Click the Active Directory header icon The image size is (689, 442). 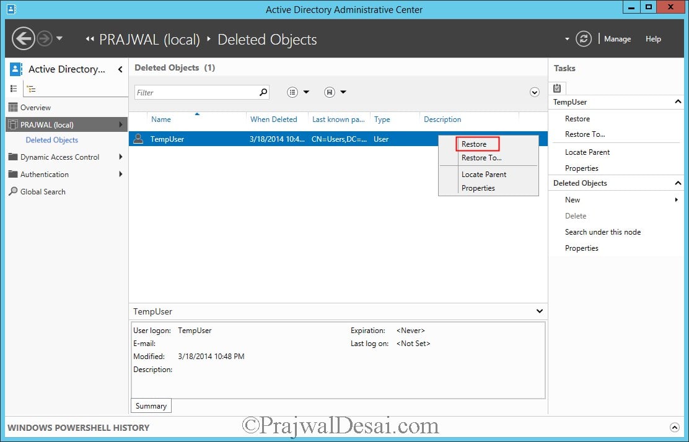(16, 69)
